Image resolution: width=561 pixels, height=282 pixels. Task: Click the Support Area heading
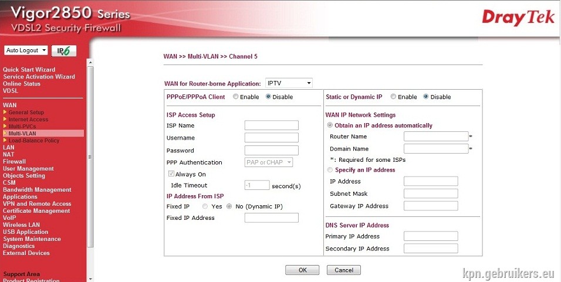pos(22,274)
